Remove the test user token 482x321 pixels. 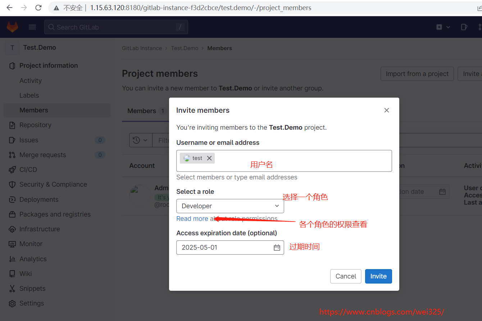(x=209, y=158)
